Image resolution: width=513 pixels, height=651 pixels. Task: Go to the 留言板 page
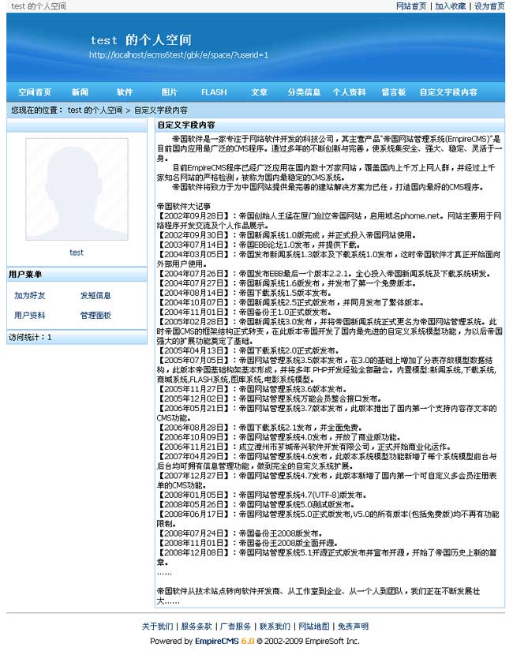(x=393, y=92)
